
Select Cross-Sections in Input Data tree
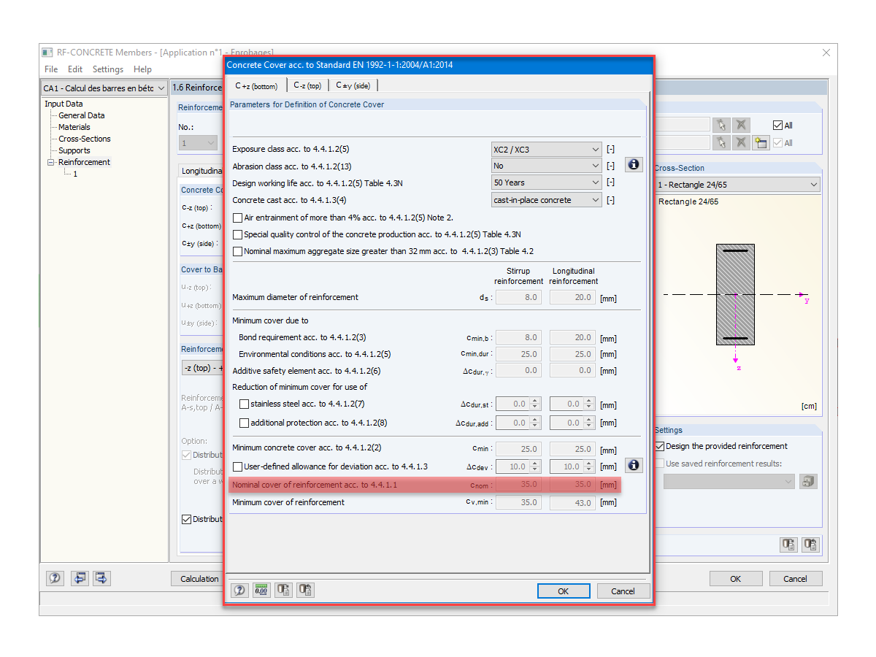[85, 139]
